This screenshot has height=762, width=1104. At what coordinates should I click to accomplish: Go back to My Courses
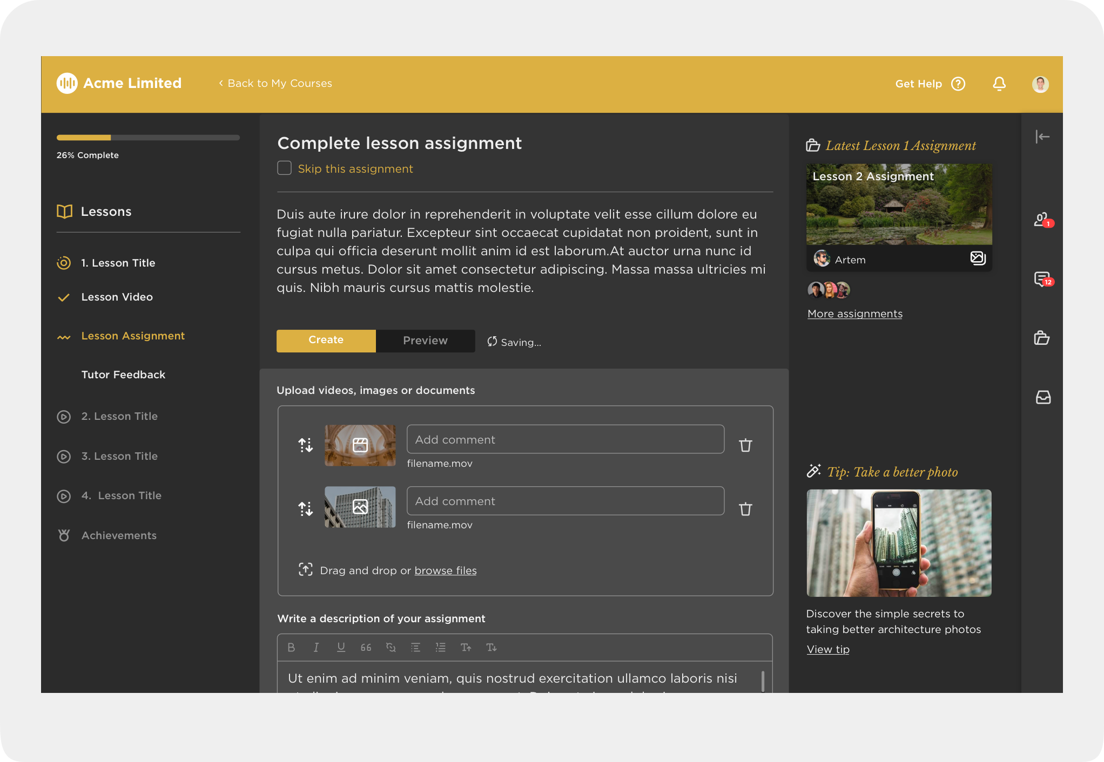coord(275,84)
